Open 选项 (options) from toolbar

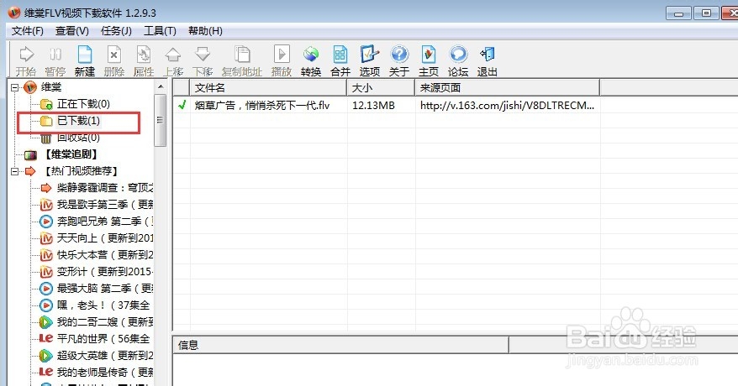(x=370, y=61)
